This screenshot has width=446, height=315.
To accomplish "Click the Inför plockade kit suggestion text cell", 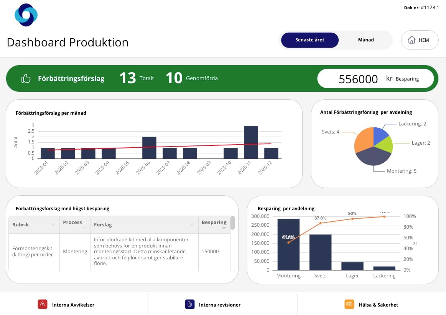I will 144,252.
